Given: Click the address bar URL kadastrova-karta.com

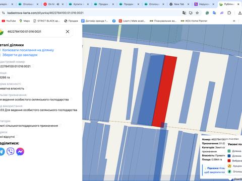Looking at the screenshot, I should click(45, 13).
